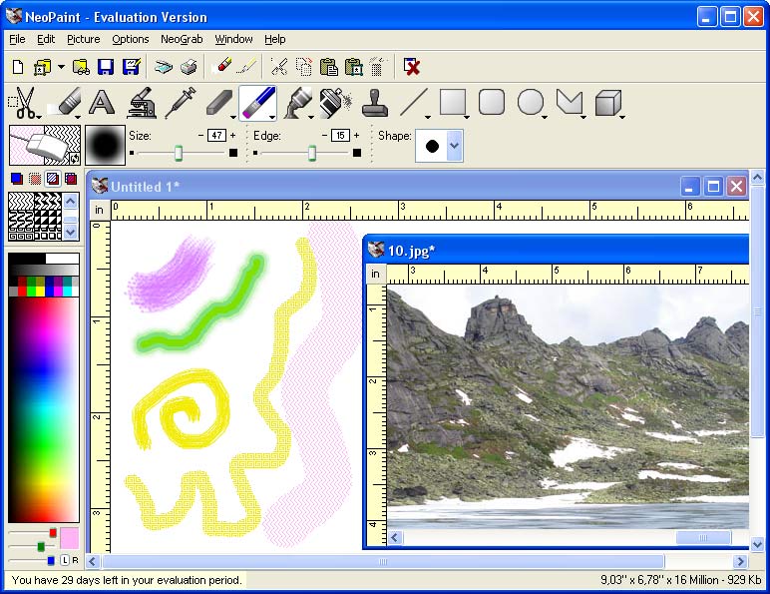The height and width of the screenshot is (594, 770).
Task: Select the charcoal stick tool
Action: coord(219,102)
